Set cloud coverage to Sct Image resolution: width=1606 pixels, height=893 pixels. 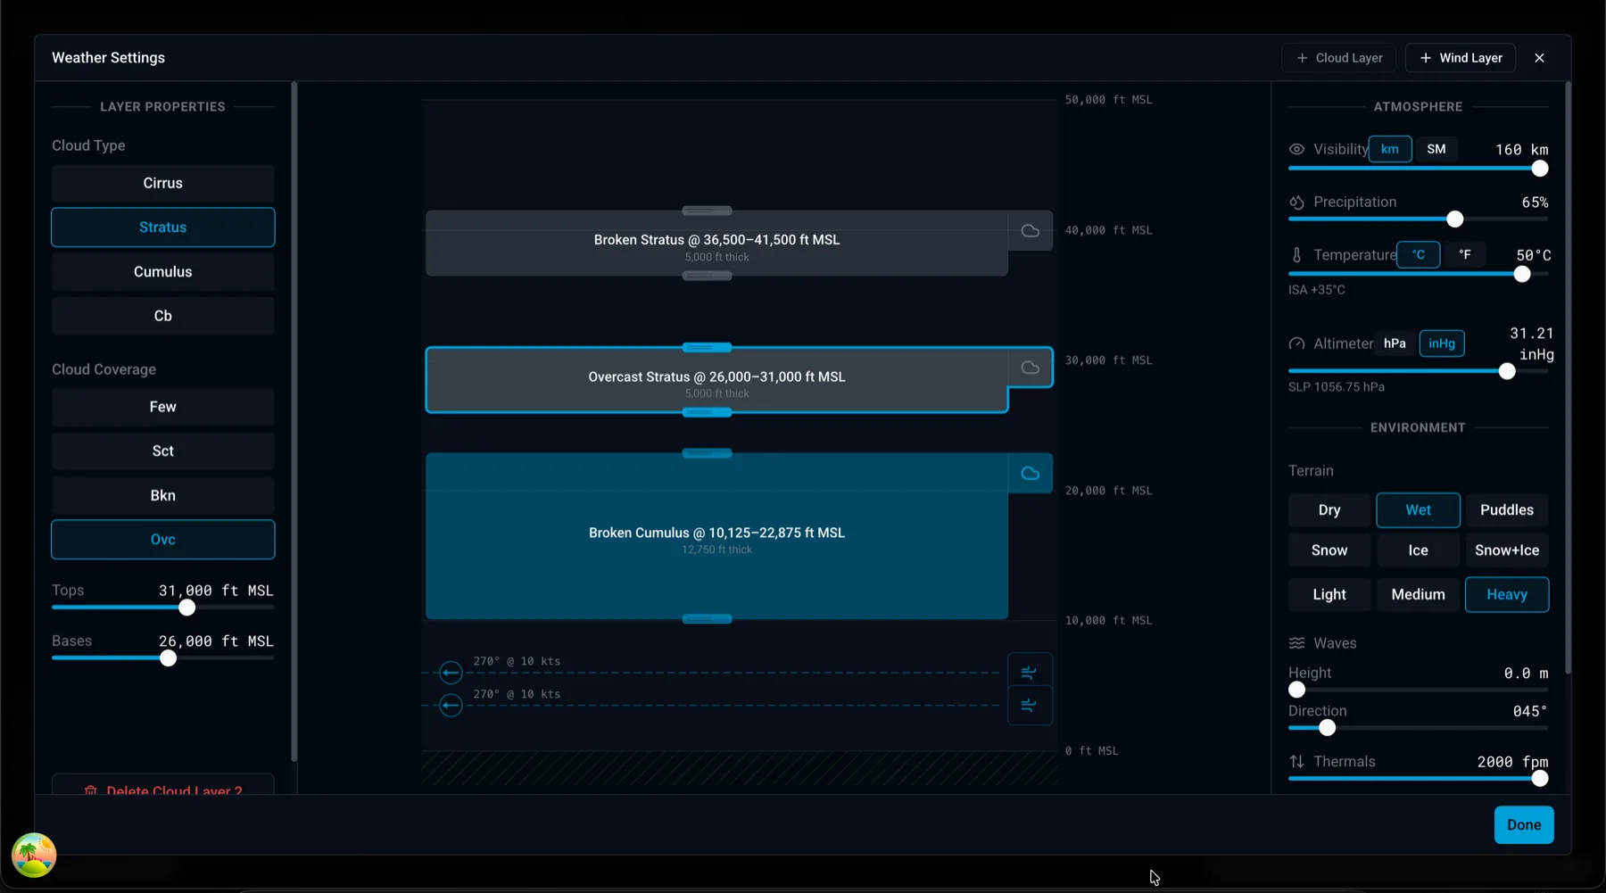[x=163, y=451]
